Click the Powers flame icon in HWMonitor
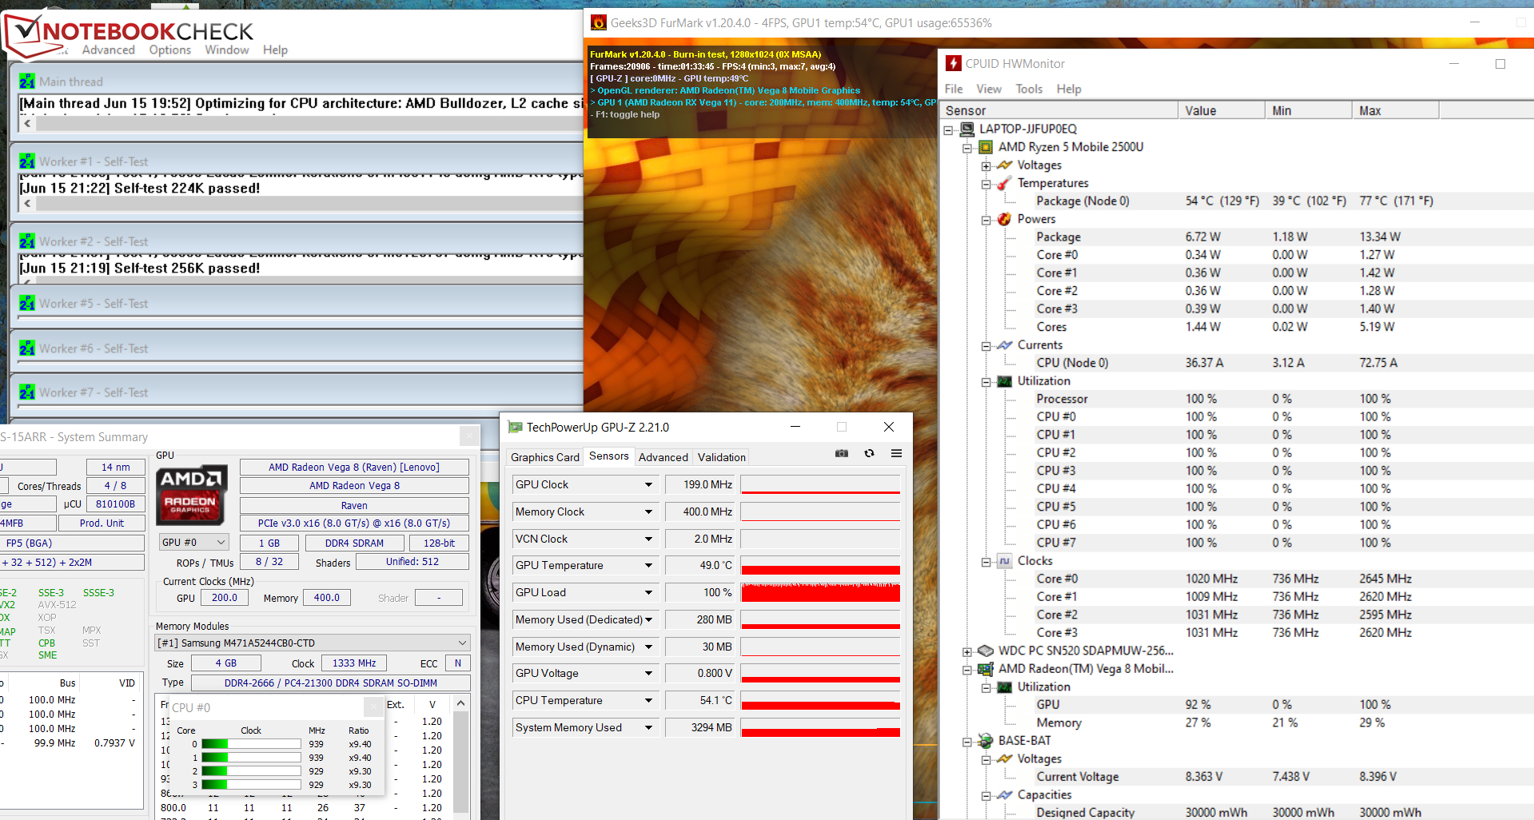 click(1004, 219)
